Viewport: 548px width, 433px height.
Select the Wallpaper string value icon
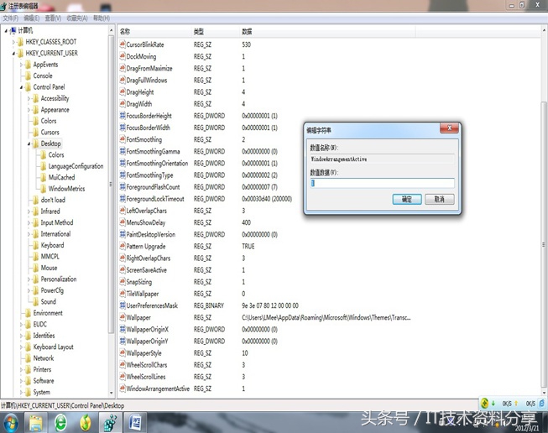[122, 318]
